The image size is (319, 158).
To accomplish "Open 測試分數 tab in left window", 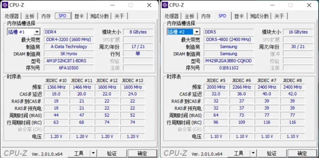I will (99, 16).
